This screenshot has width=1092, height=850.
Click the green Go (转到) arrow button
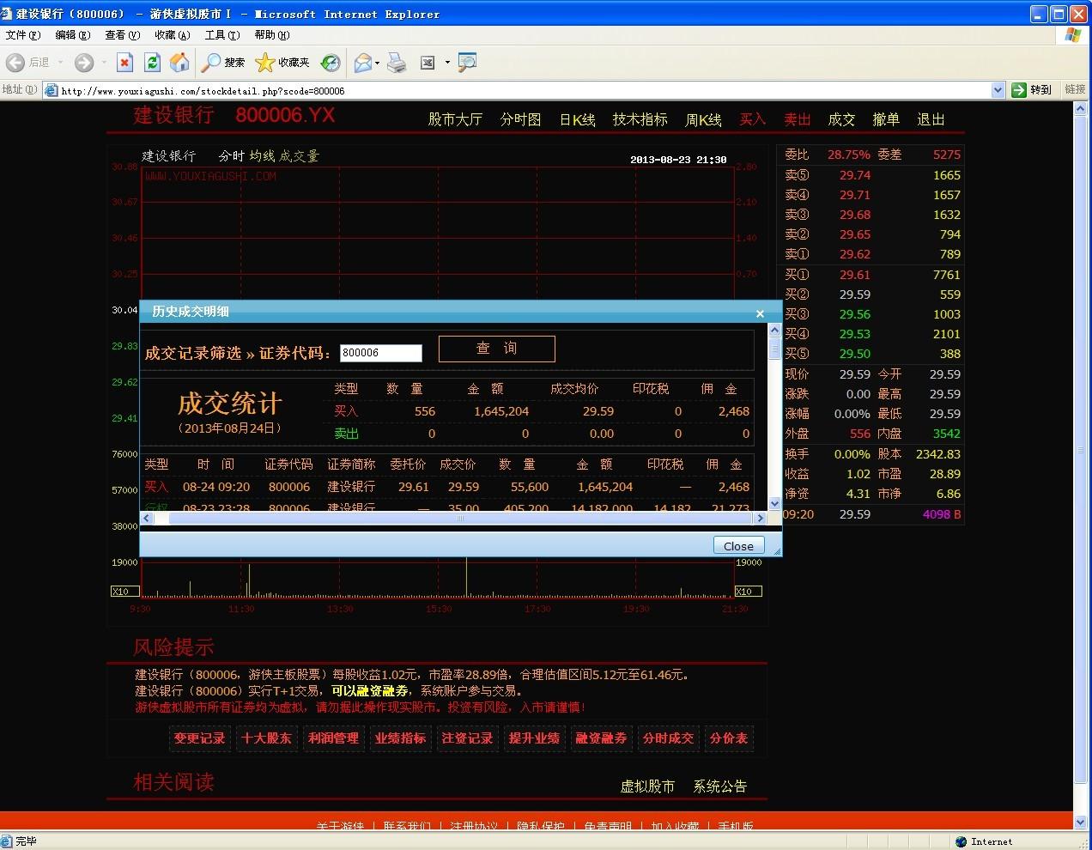(x=1031, y=90)
